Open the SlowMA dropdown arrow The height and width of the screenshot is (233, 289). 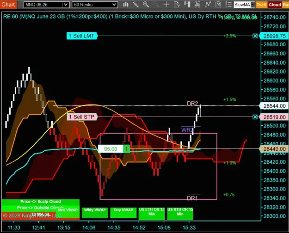(252, 5)
